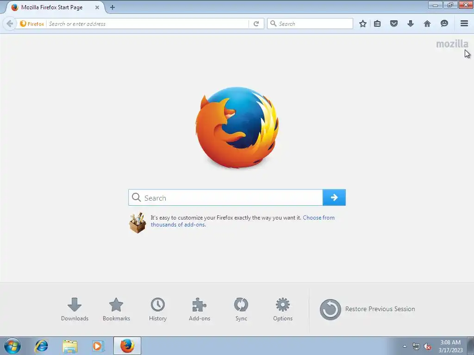The width and height of the screenshot is (474, 355).
Task: Save to Pocket icon in toolbar
Action: tap(393, 24)
